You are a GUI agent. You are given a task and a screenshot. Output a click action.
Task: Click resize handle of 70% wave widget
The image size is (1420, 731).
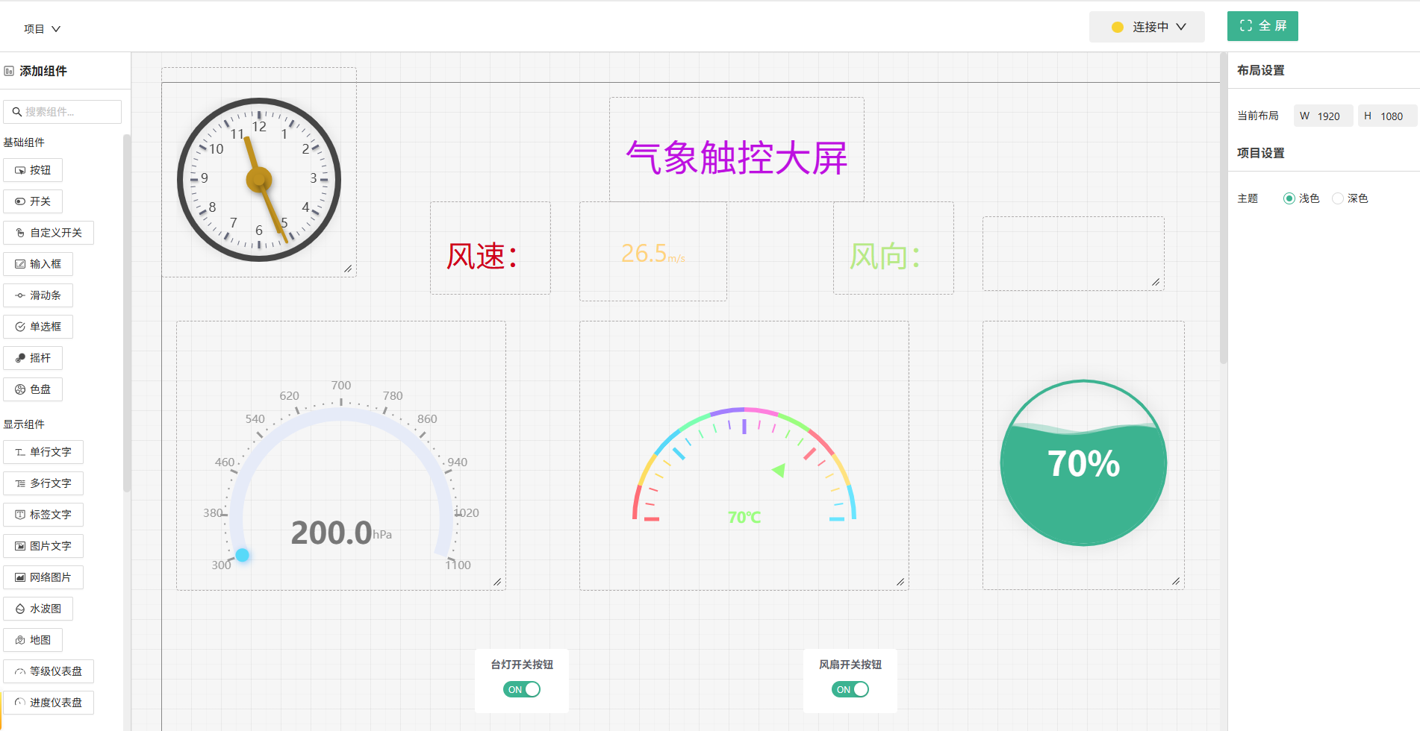click(1176, 581)
